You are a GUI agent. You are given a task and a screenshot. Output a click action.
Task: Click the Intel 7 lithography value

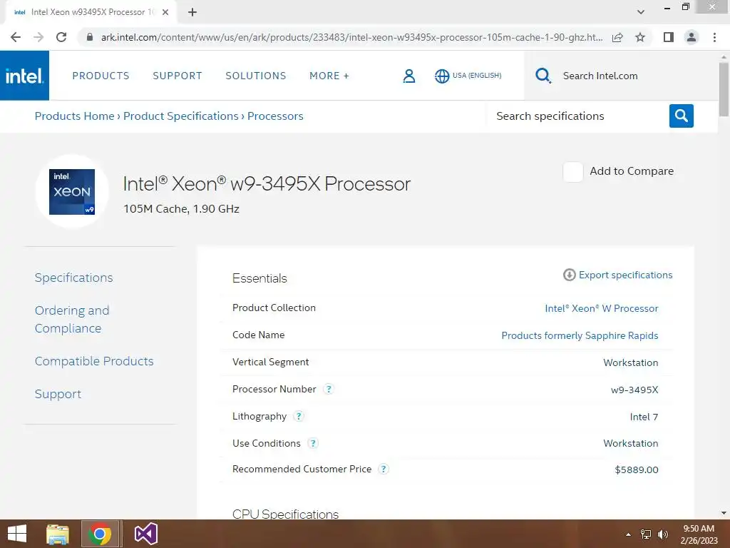click(x=644, y=417)
